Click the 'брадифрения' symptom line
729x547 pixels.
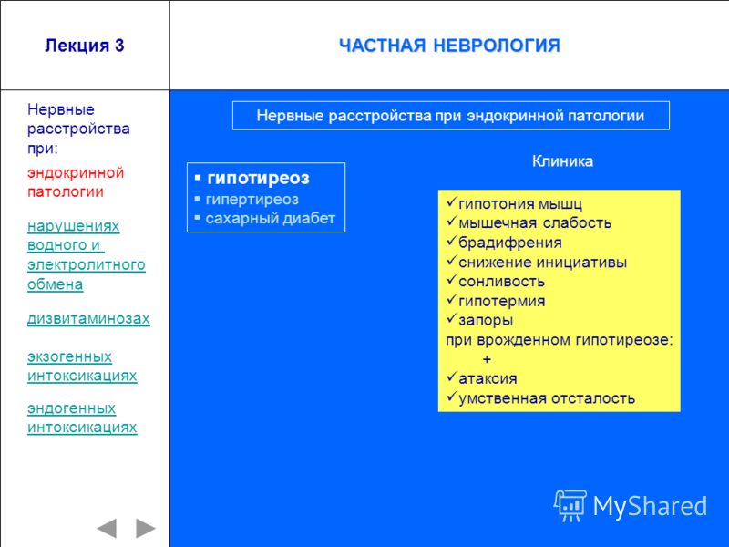(504, 243)
